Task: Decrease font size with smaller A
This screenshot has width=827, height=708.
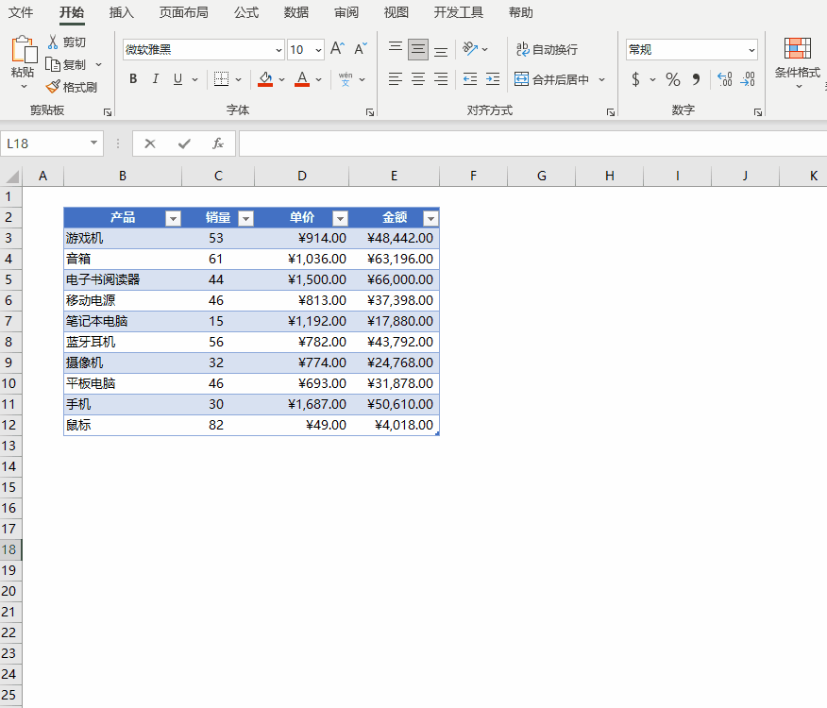Action: point(361,49)
